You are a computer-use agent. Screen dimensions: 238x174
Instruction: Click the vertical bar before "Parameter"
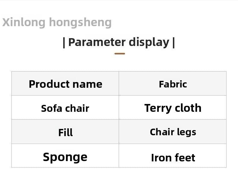(x=64, y=42)
